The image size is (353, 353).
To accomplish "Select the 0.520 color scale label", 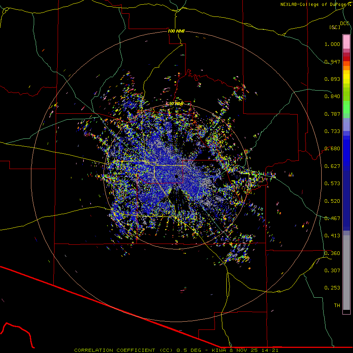I will pos(332,201).
